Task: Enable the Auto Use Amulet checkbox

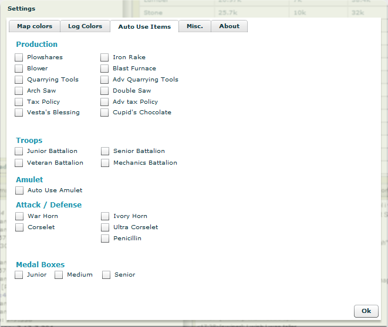Action: pos(20,190)
